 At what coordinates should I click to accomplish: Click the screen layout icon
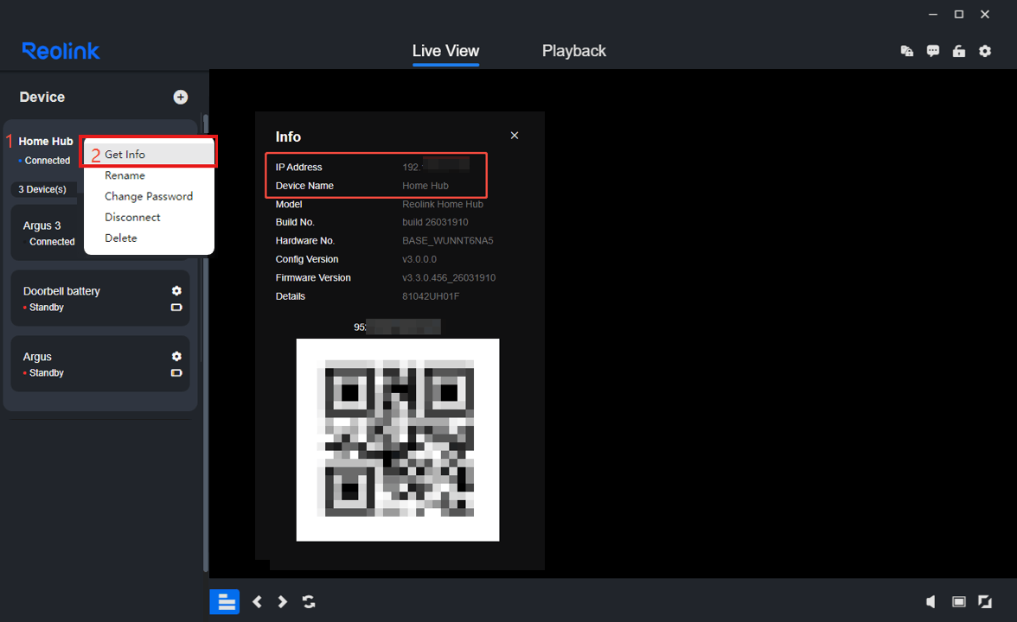click(958, 602)
